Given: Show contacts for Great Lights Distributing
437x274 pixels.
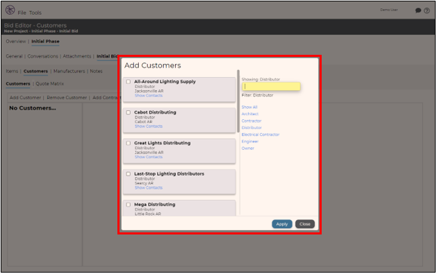Looking at the screenshot, I should [x=149, y=157].
